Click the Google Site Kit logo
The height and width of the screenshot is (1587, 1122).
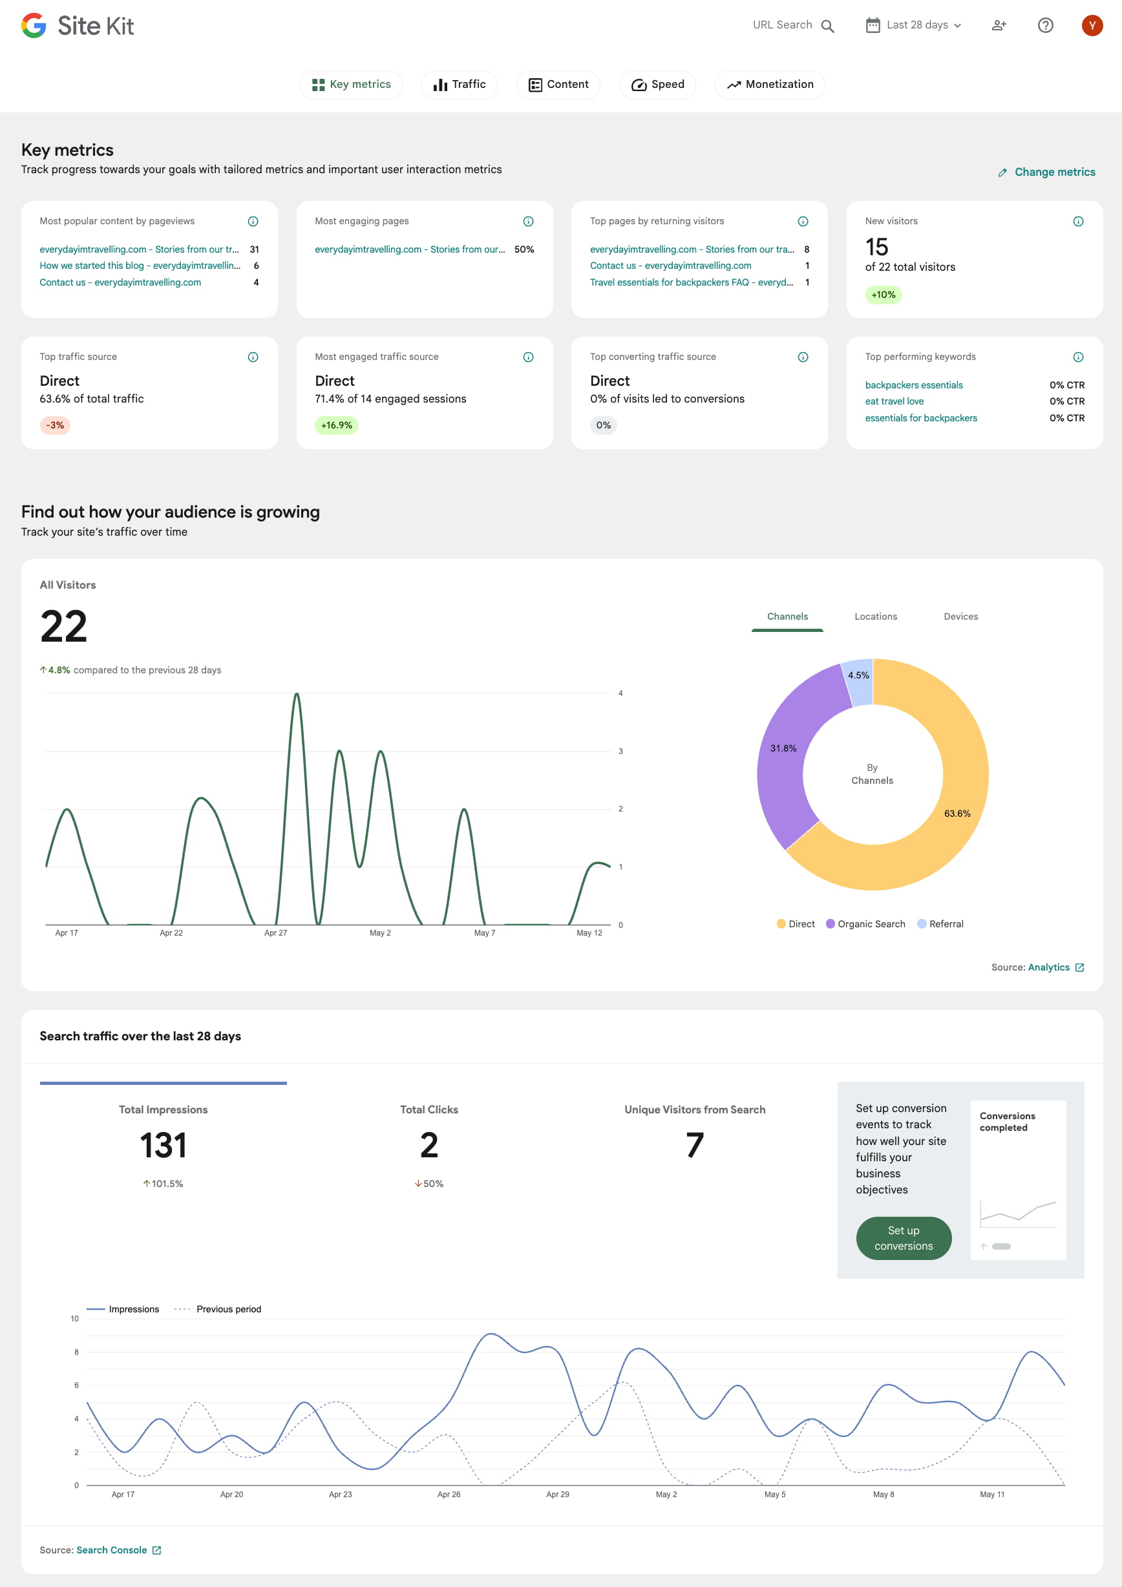click(78, 26)
